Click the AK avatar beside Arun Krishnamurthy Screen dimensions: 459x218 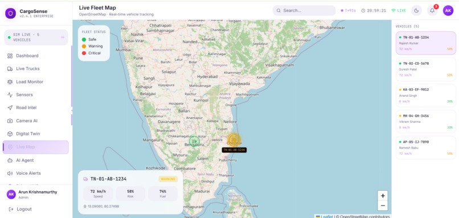click(x=11, y=194)
